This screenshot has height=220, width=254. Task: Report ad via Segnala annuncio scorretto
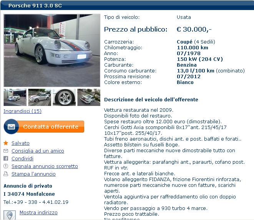[45, 166]
